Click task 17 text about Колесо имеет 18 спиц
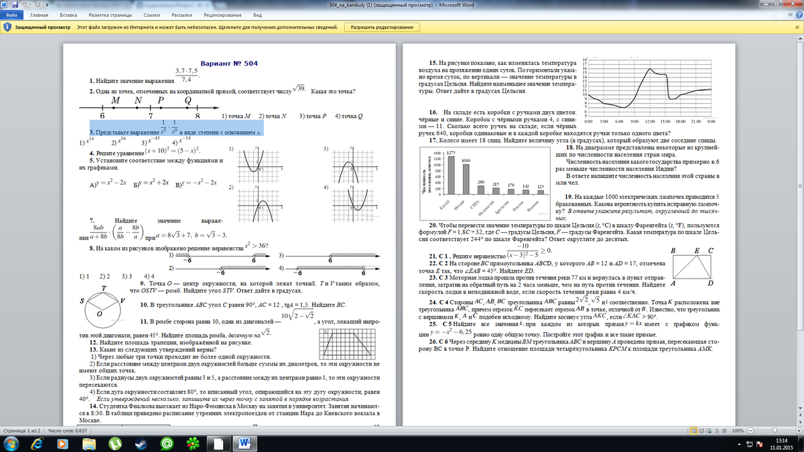The height and width of the screenshot is (452, 804). (x=574, y=140)
